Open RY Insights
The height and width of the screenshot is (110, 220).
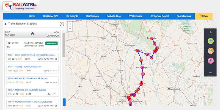coord(72,16)
